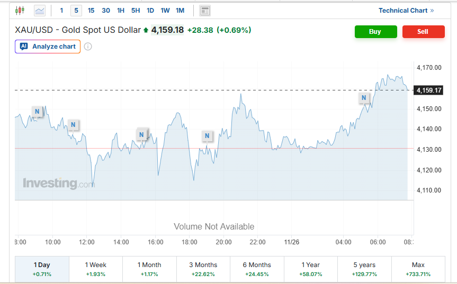457x284 pixels.
Task: Open the news panel icon in toolbar
Action: (205, 11)
